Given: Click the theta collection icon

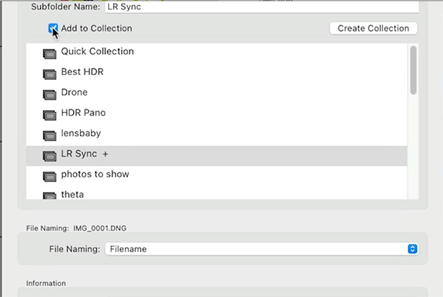Looking at the screenshot, I should pyautogui.click(x=49, y=195).
